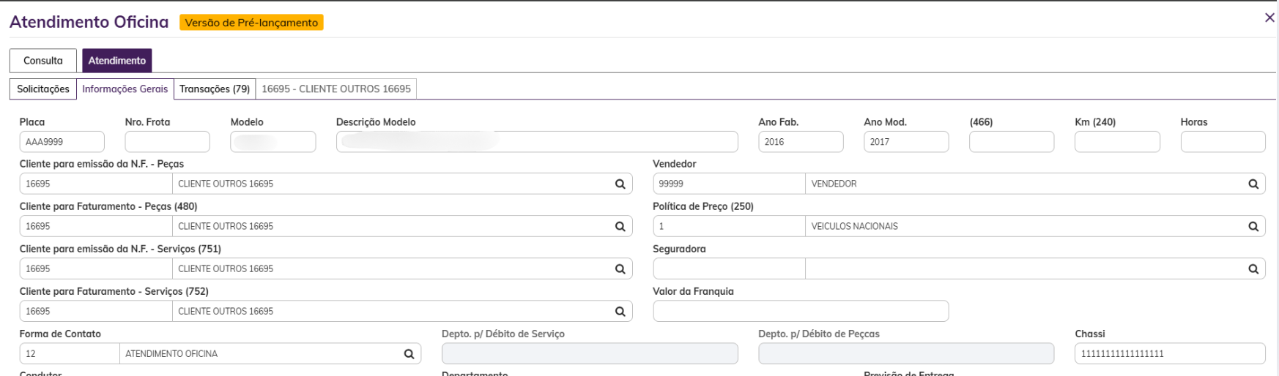Click Forma de Contato search icon
Viewport: 1279px width, 376px height.
409,354
